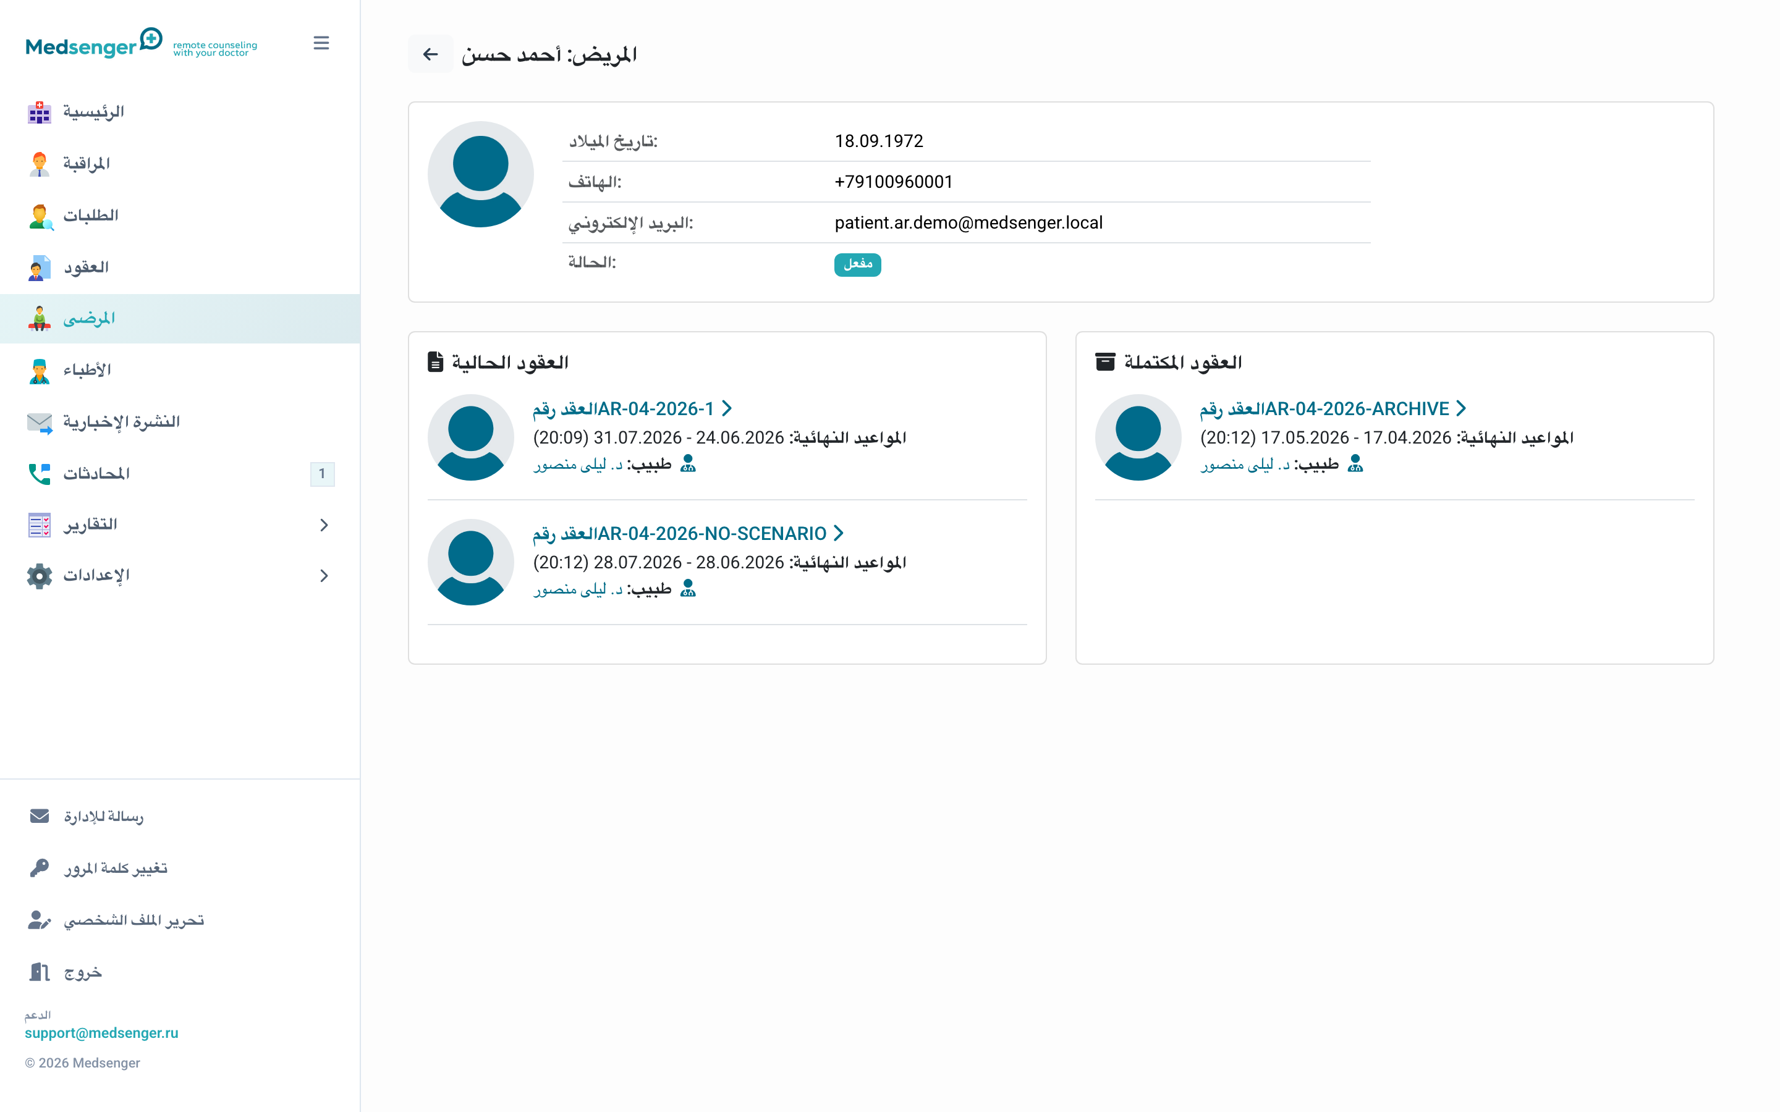Screen dimensions: 1780x1112
Task: Click the العقود contracts icon
Action: [39, 267]
